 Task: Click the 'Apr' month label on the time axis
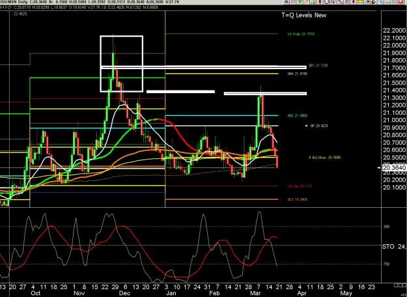pyautogui.click(x=302, y=293)
